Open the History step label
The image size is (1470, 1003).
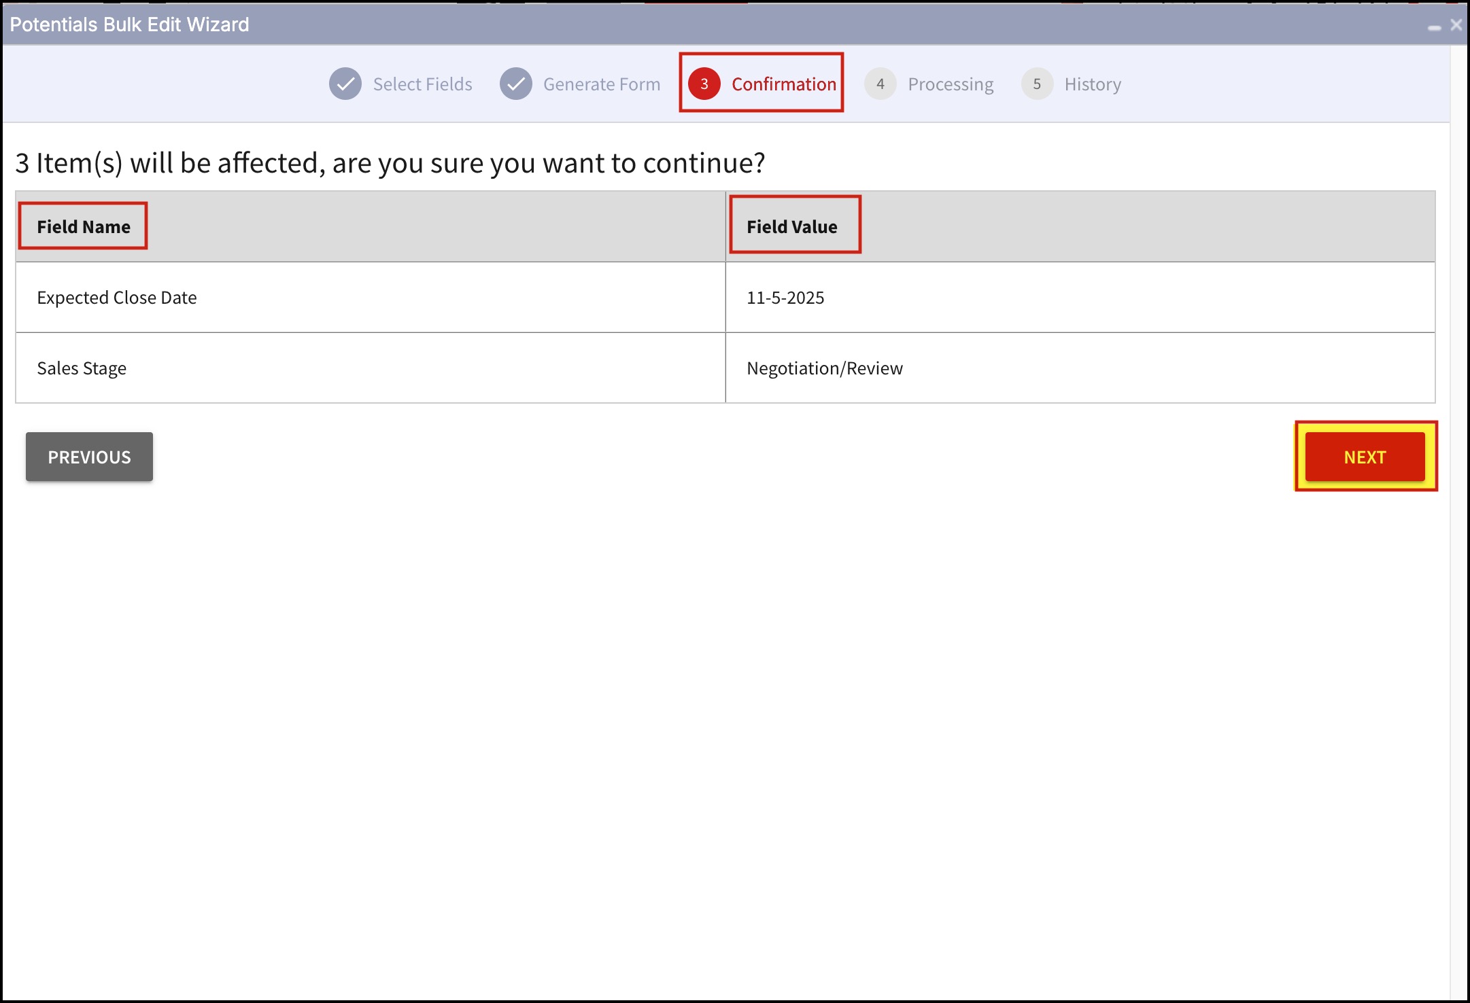pos(1092,84)
